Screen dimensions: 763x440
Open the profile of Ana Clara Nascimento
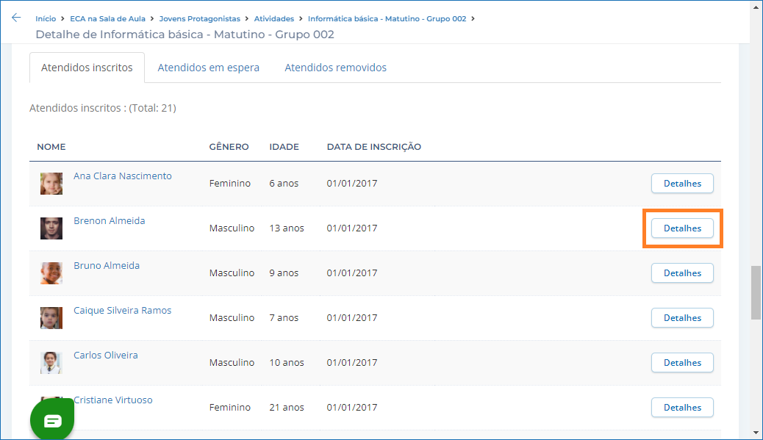tap(122, 176)
